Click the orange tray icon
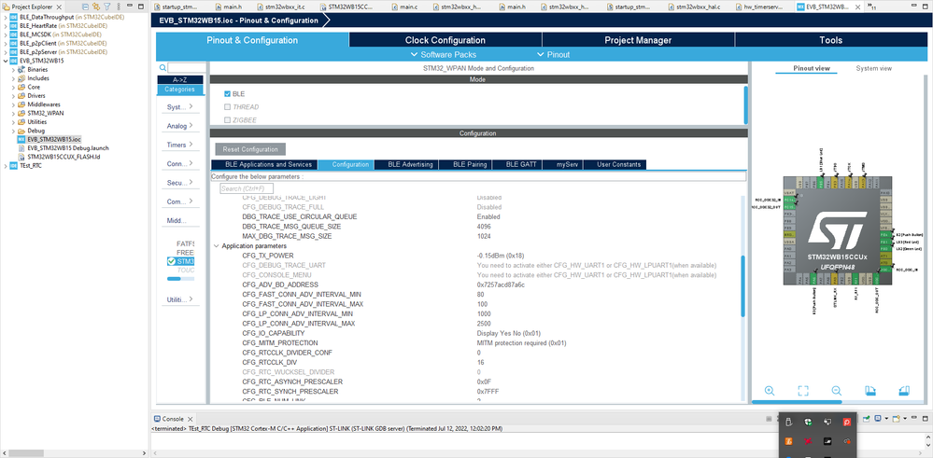This screenshot has height=458, width=933. (x=789, y=441)
